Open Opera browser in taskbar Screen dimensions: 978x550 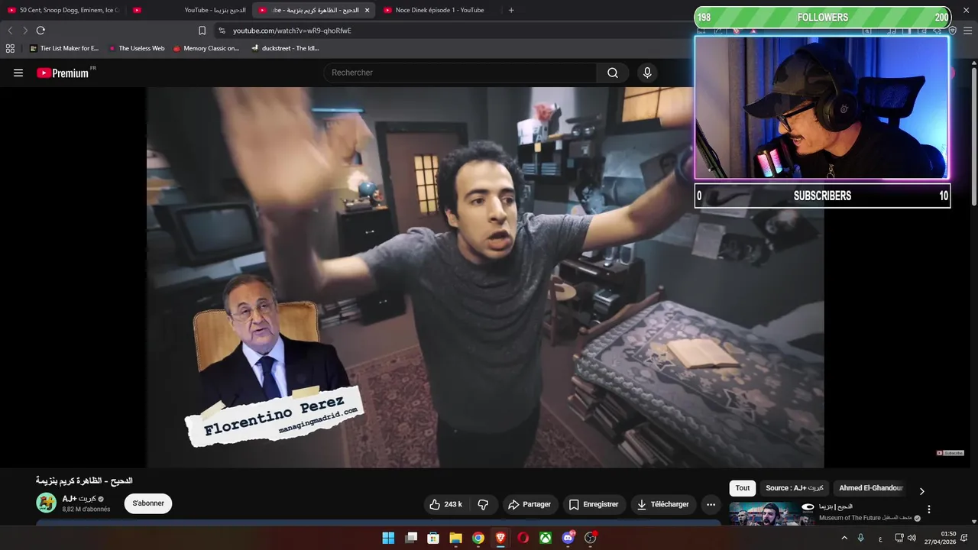pos(523,538)
